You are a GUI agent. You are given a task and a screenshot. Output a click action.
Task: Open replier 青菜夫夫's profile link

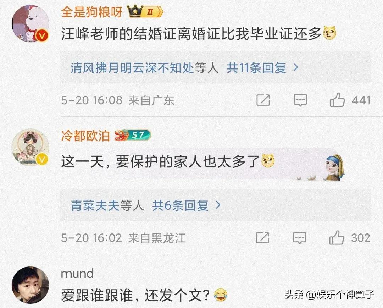pos(95,205)
